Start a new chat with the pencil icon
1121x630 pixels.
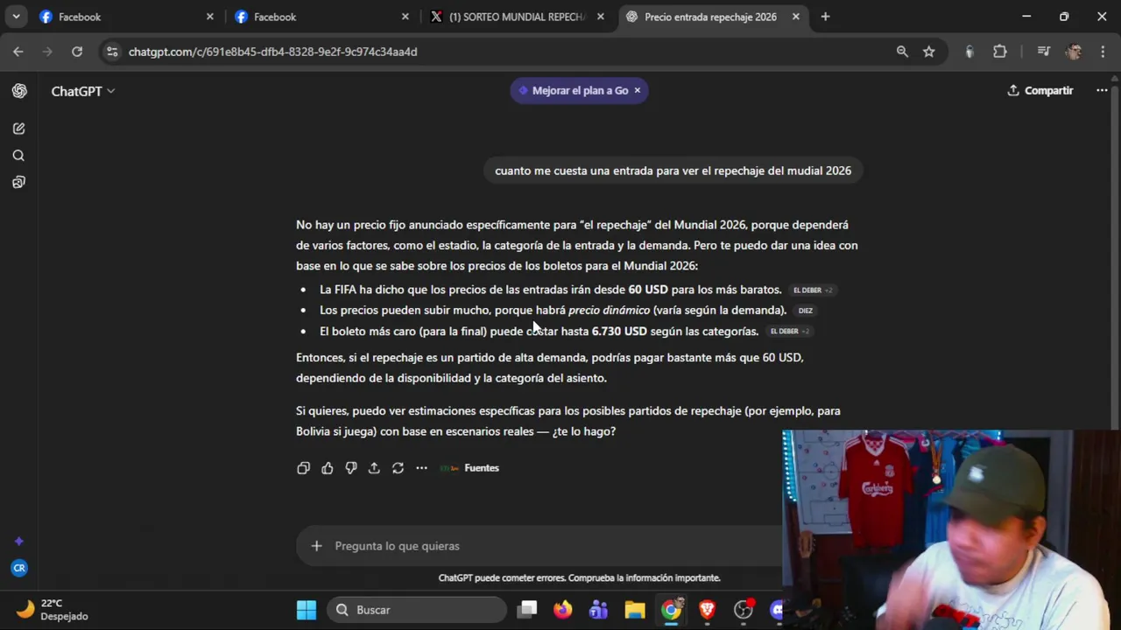18,129
